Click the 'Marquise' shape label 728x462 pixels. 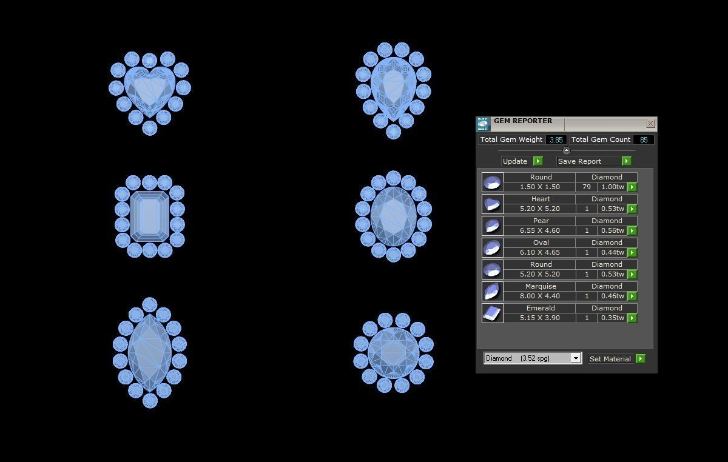541,286
